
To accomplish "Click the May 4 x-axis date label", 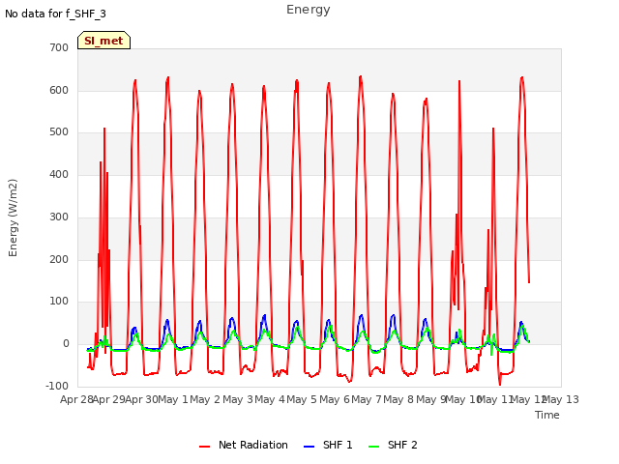I will click(x=270, y=399).
